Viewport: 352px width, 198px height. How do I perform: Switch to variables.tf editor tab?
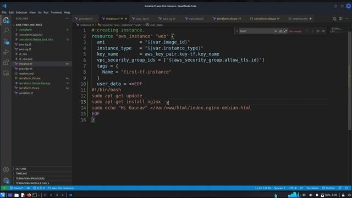(196, 19)
